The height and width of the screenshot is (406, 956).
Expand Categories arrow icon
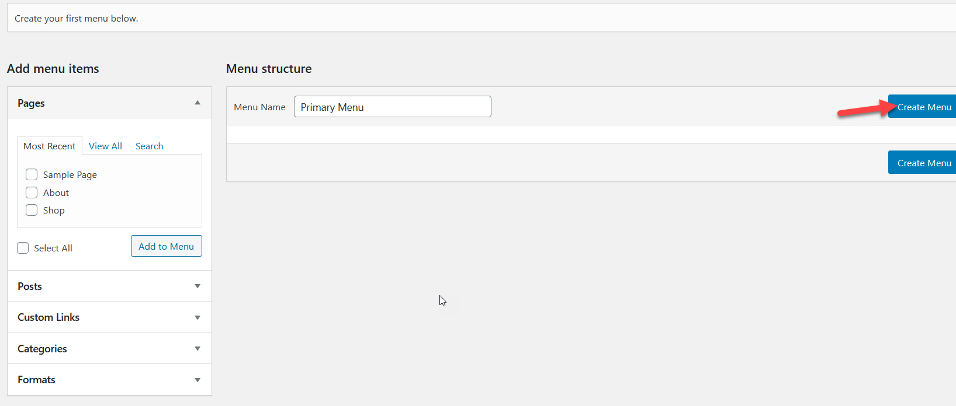(x=198, y=348)
